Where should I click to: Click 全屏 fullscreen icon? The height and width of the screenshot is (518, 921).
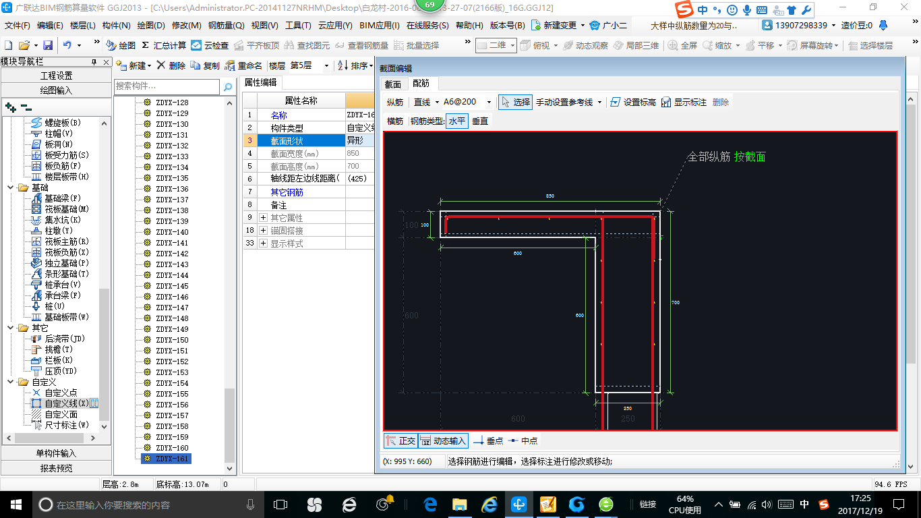(682, 45)
